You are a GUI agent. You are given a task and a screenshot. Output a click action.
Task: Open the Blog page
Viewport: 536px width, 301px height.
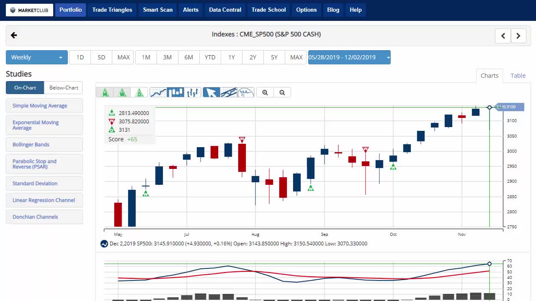point(333,10)
